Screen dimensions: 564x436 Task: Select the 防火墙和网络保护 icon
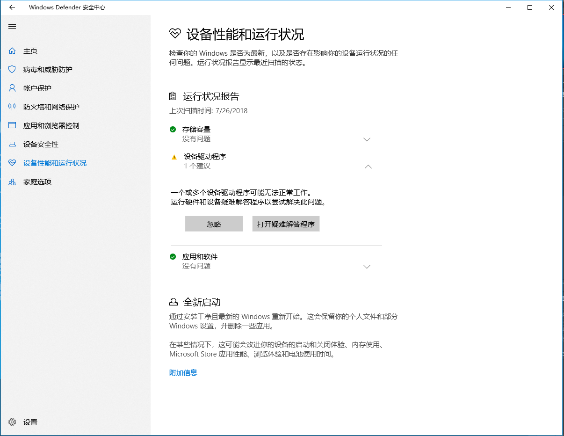tap(12, 107)
